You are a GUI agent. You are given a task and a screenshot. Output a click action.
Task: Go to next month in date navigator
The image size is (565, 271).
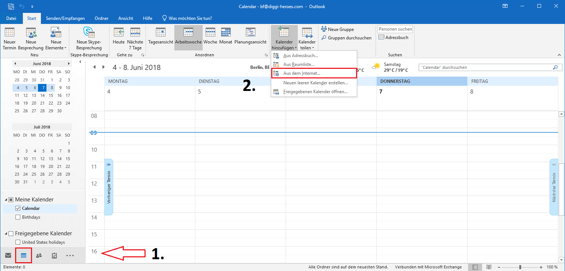[69, 64]
